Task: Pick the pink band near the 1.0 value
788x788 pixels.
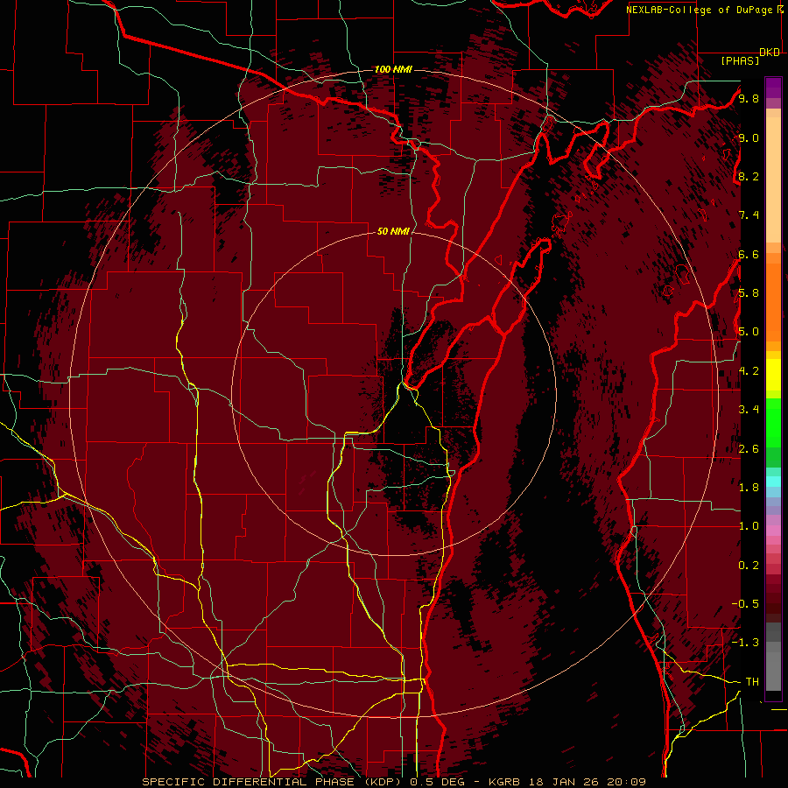Action: point(773,531)
